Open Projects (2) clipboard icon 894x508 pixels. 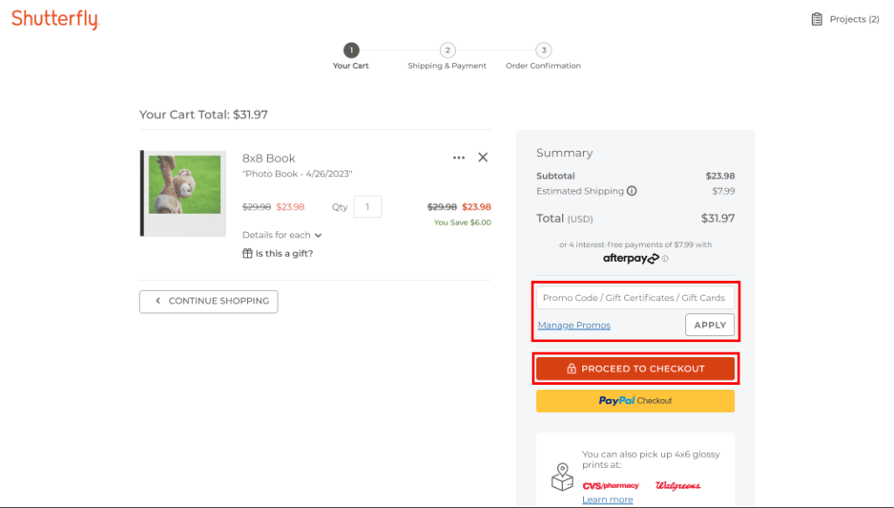tap(816, 19)
